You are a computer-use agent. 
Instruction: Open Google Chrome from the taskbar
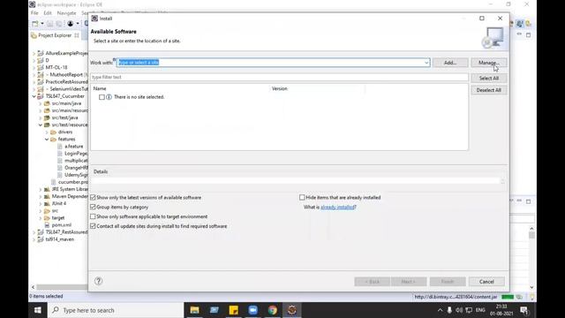(x=273, y=310)
